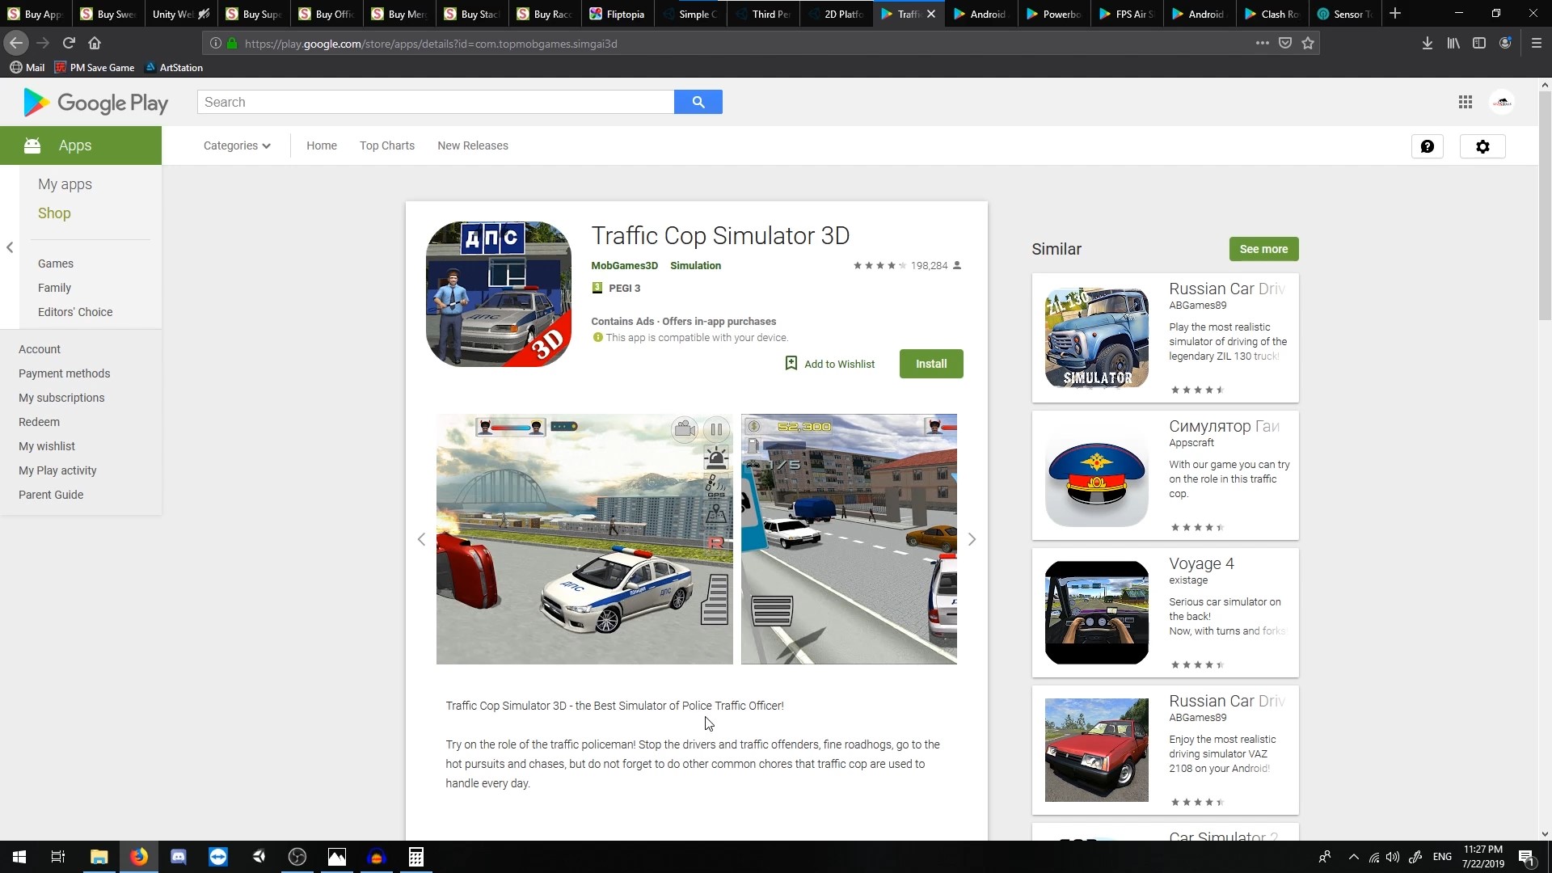Viewport: 1552px width, 873px height.
Task: Open the Categories dropdown
Action: point(235,145)
